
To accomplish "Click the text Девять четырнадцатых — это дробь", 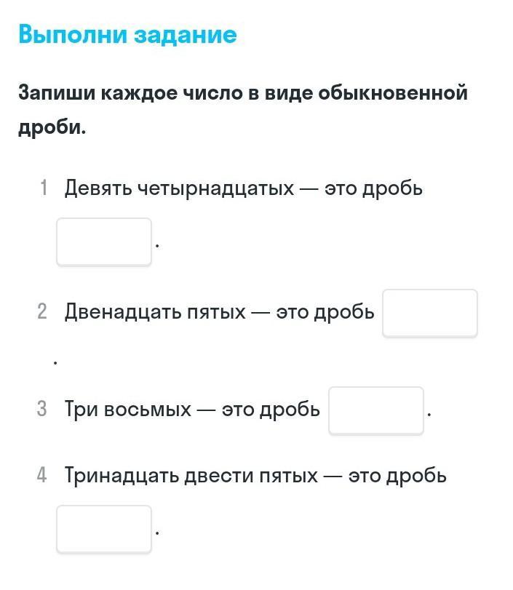I will [x=243, y=188].
